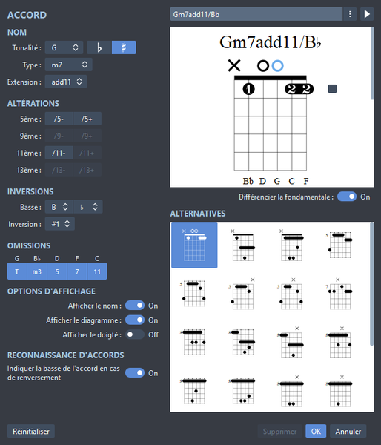The height and width of the screenshot is (445, 381).
Task: Select the flat accidental button
Action: coord(99,47)
